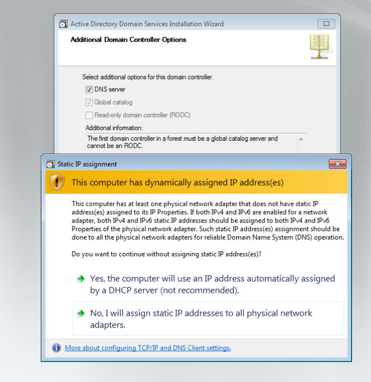Click 'Additional Domain Controller Options' heading
This screenshot has width=371, height=382.
coord(128,40)
